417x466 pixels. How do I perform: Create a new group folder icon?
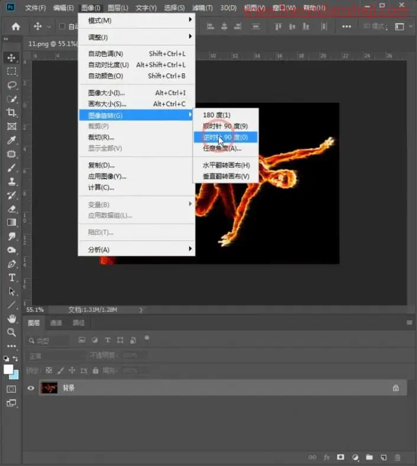(x=369, y=457)
